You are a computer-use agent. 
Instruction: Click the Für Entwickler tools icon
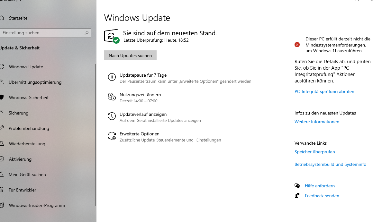[x=1, y=190]
